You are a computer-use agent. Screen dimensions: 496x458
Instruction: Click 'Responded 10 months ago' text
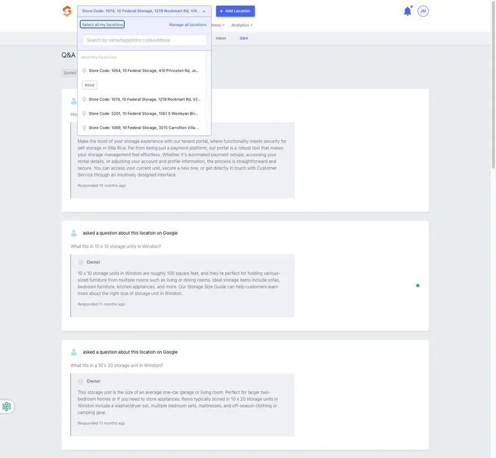102,186
